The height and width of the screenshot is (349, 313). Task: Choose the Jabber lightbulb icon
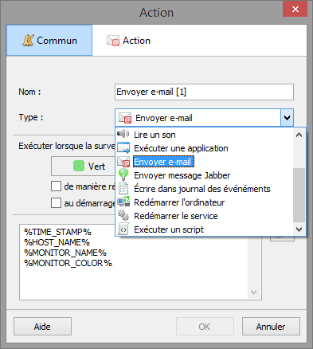123,175
